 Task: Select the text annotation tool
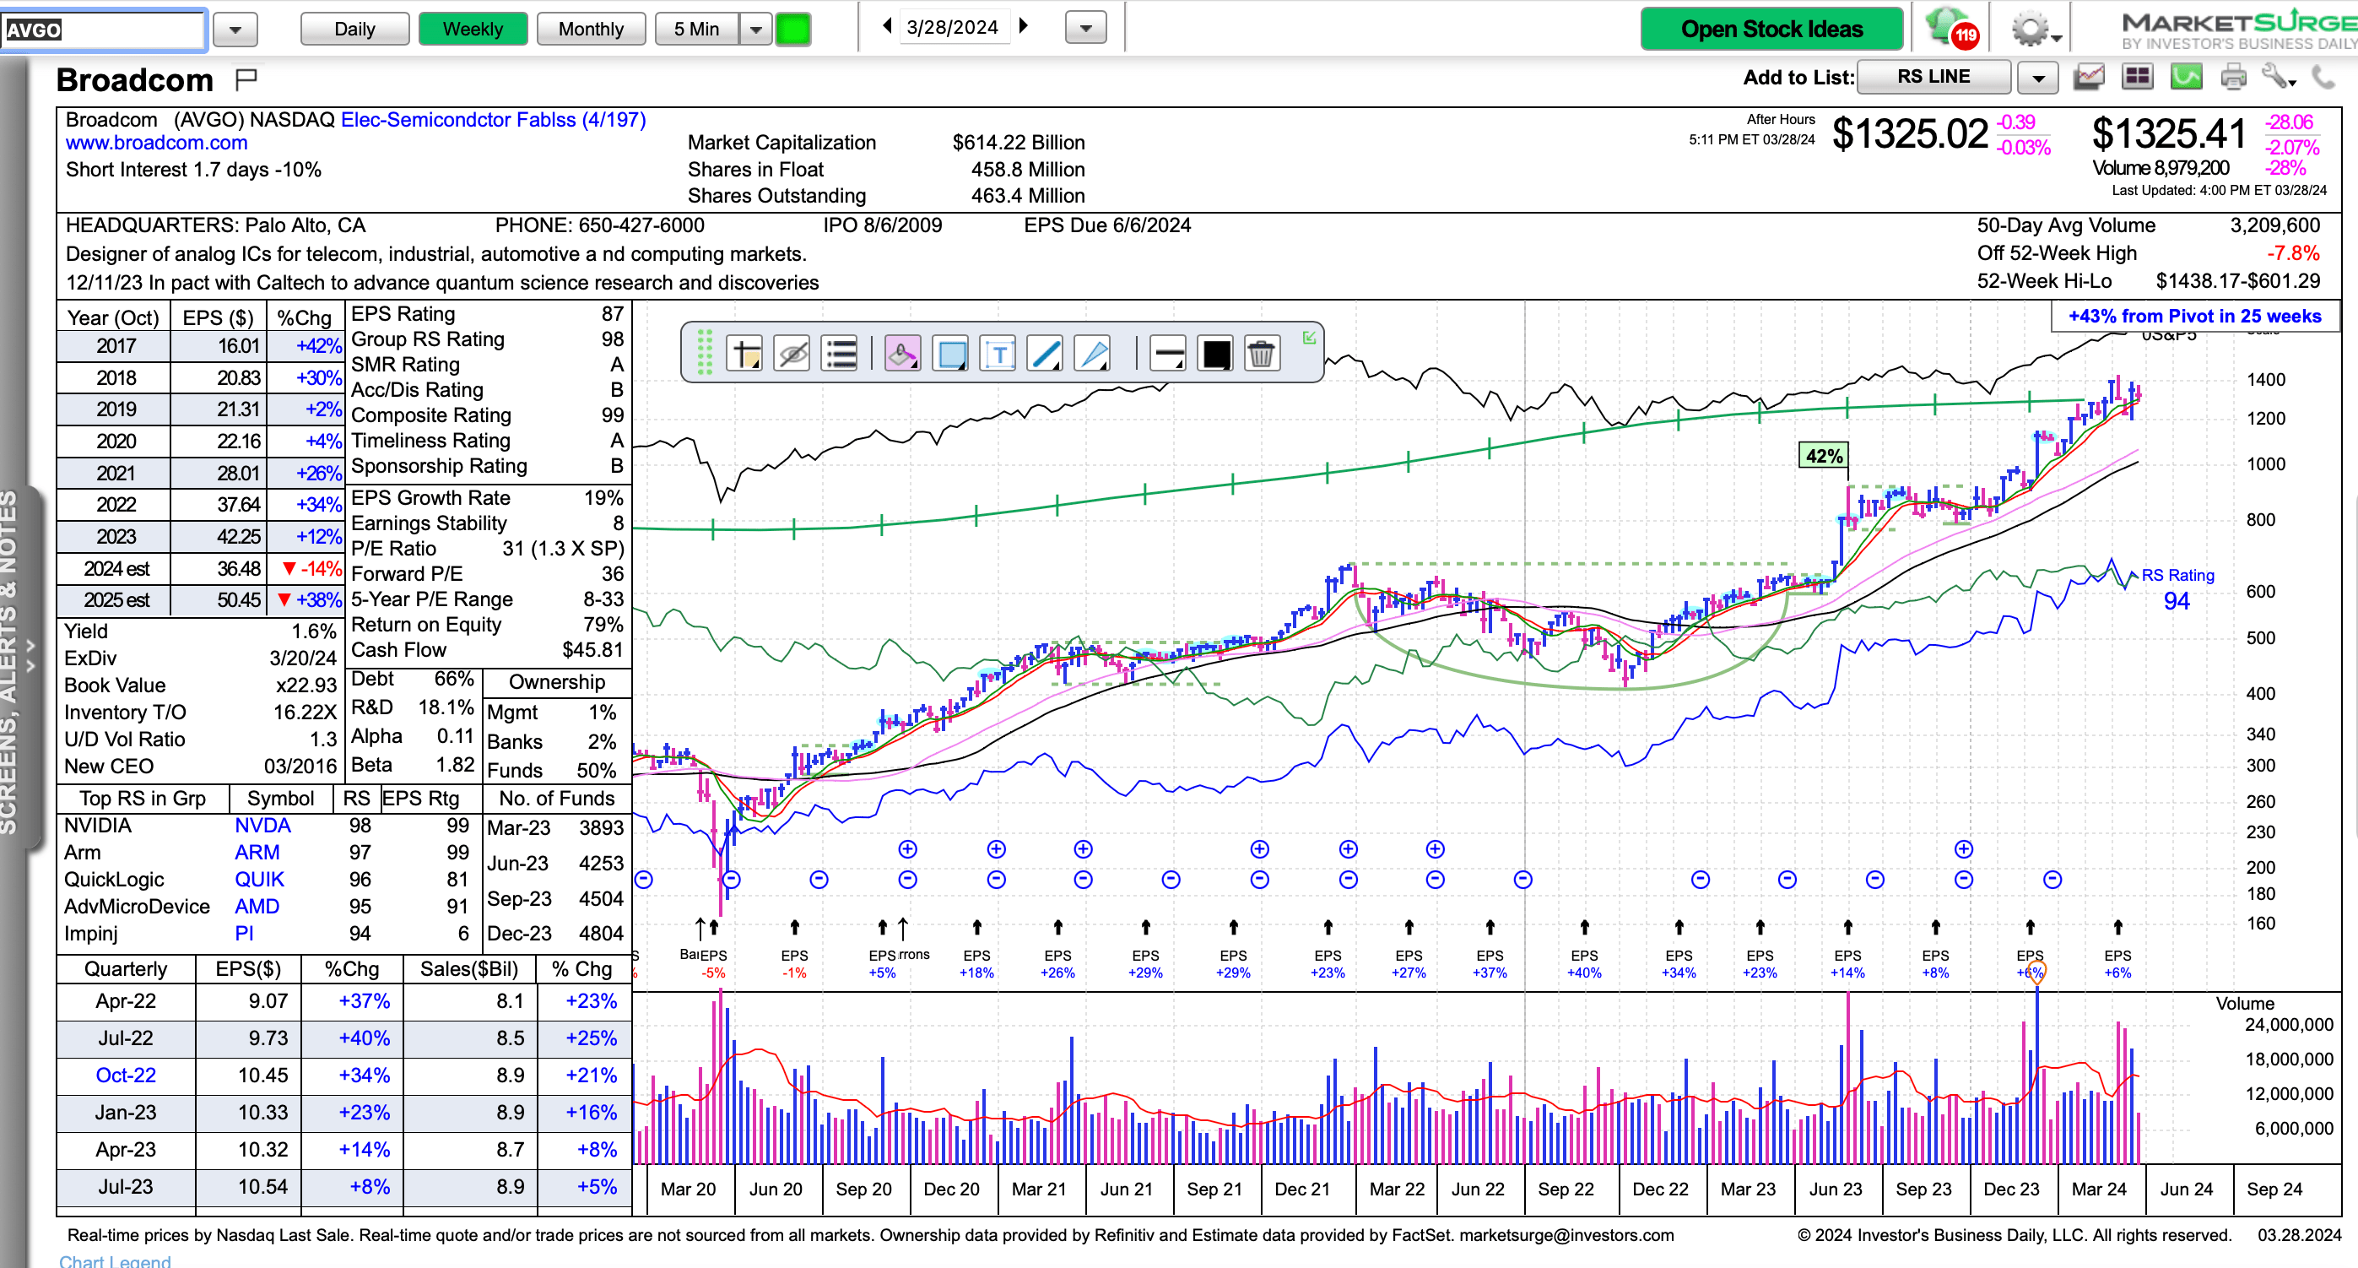(x=998, y=354)
